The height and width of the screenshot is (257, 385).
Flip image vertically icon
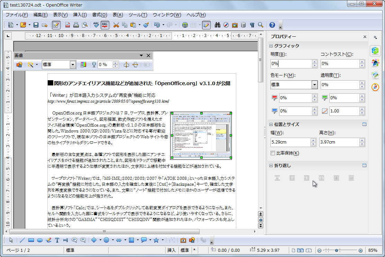coord(135,65)
